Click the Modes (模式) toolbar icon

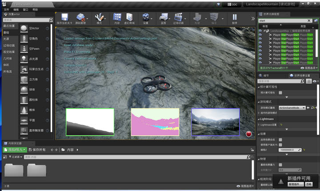coord(99,17)
